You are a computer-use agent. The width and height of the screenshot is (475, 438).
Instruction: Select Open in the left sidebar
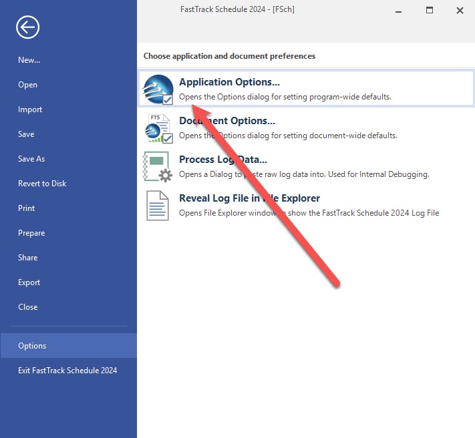[x=27, y=85]
